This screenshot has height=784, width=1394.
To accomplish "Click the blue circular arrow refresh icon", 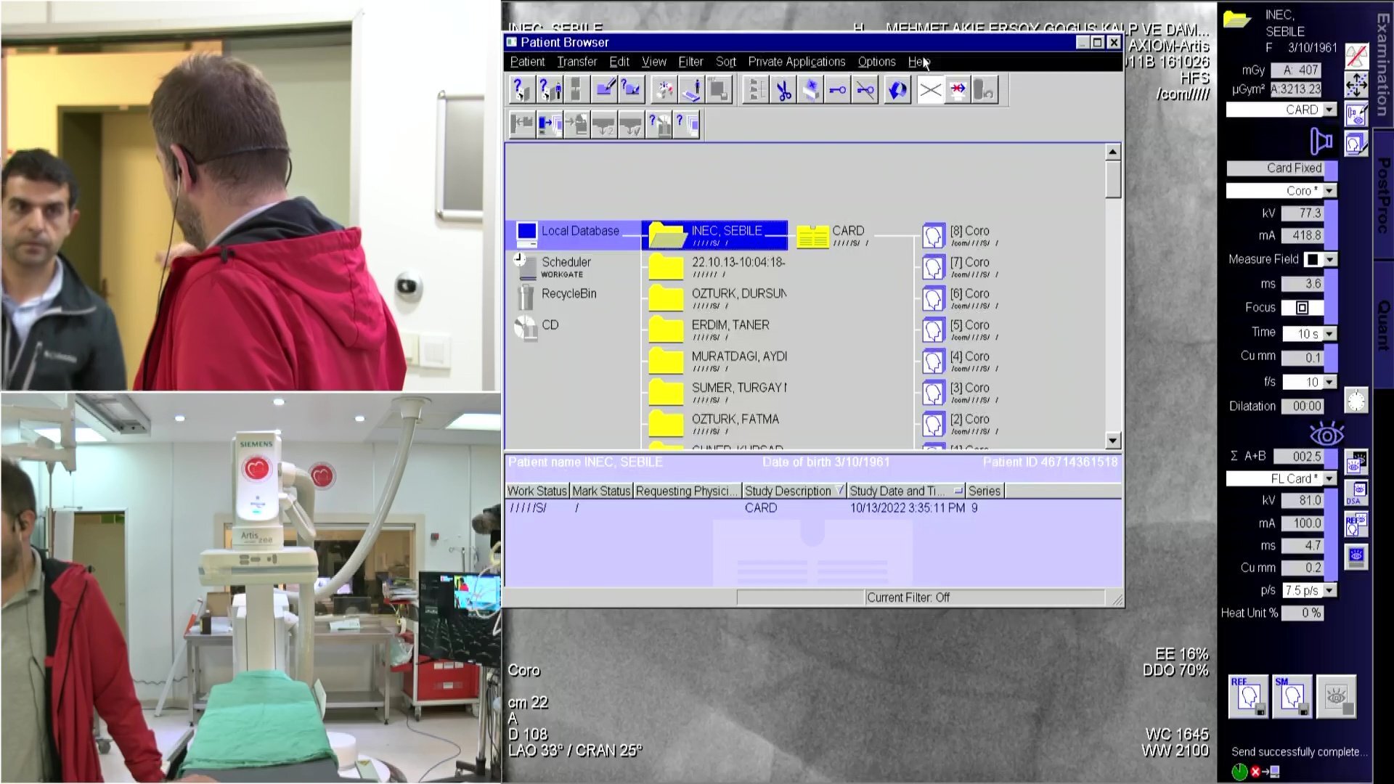I will (897, 91).
